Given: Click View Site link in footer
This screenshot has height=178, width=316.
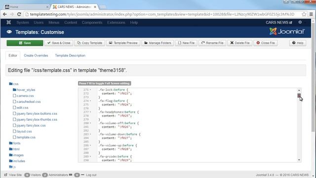Looking at the screenshot, I should tap(13, 175).
